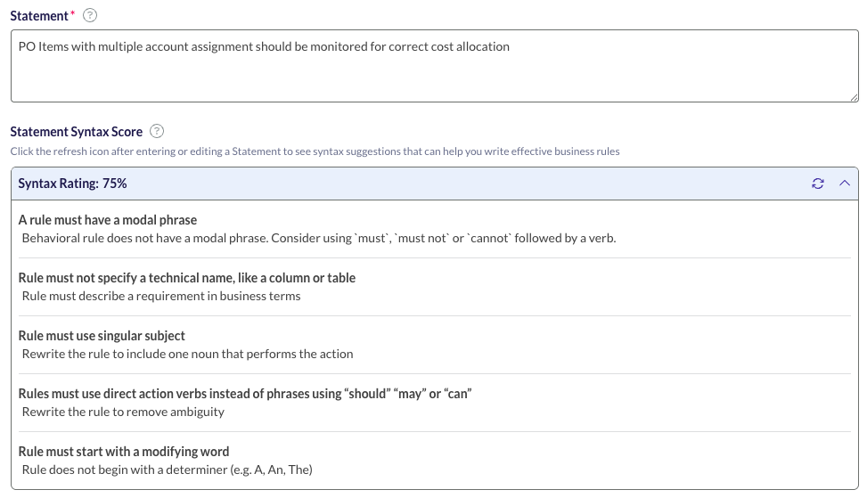This screenshot has width=867, height=498.
Task: Click 'include one noun that performs' description
Action: (x=187, y=354)
